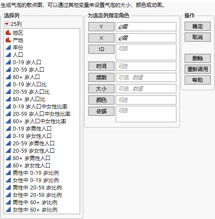Click the continuous icon beside 年份
This screenshot has width=215, height=219.
(8, 47)
